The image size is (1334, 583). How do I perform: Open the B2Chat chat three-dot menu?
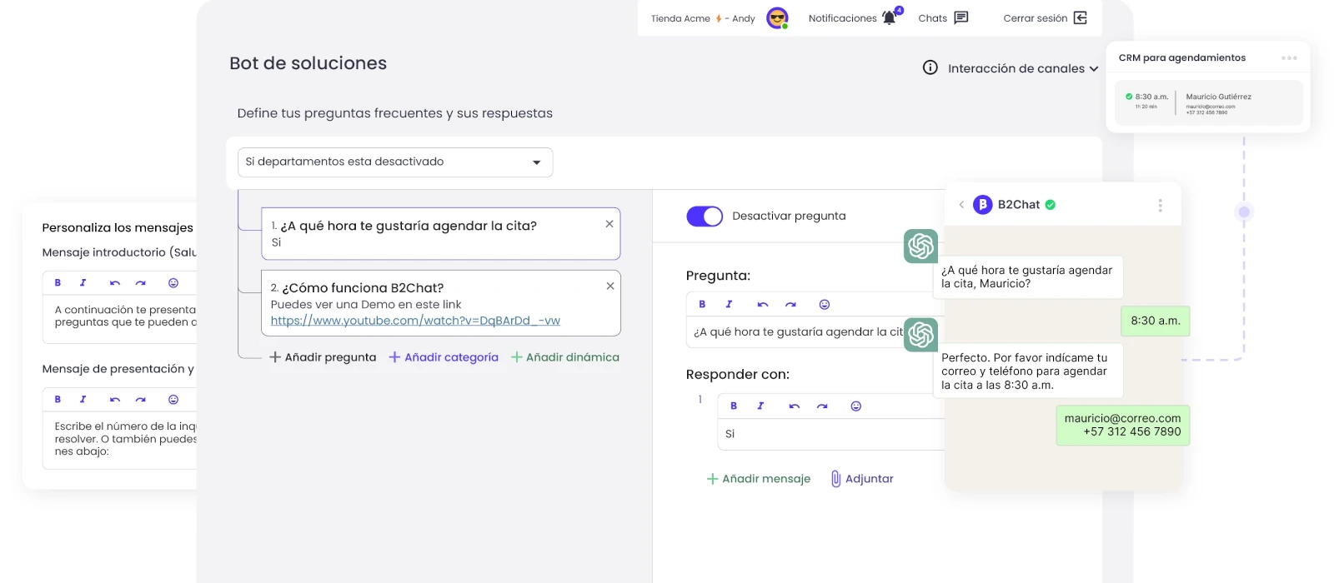(x=1160, y=205)
